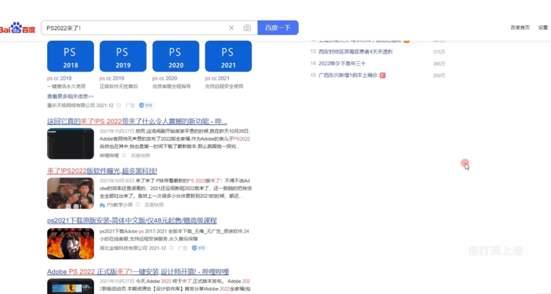This screenshot has height=294, width=551.
Task: Select the PS 2018 blue tile
Action: coord(70,56)
